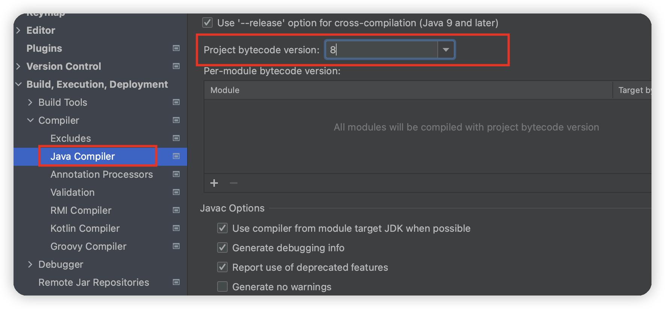This screenshot has width=665, height=309.
Task: Click the project-level icon beside Kotlin Compiler
Action: tap(176, 228)
